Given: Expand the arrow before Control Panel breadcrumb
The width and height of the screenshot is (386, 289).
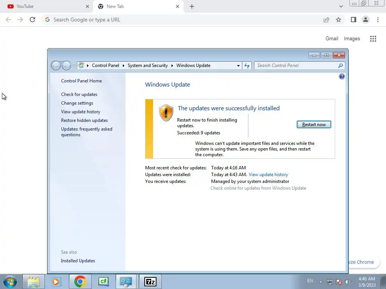Looking at the screenshot, I should coord(87,65).
